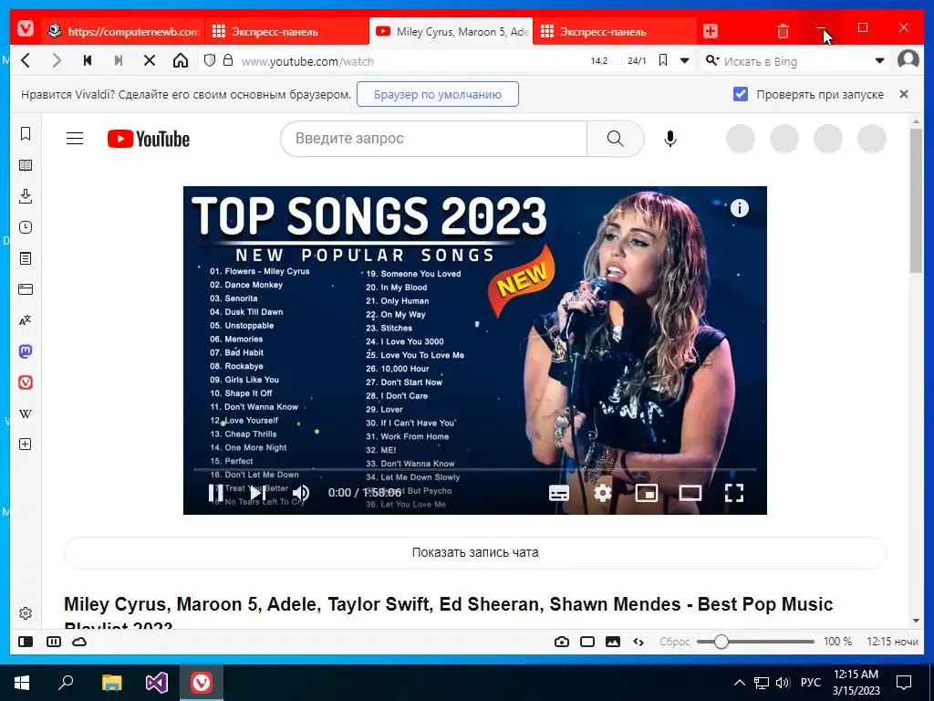Open the Window panel in sidebar
The height and width of the screenshot is (701, 934).
[x=26, y=289]
